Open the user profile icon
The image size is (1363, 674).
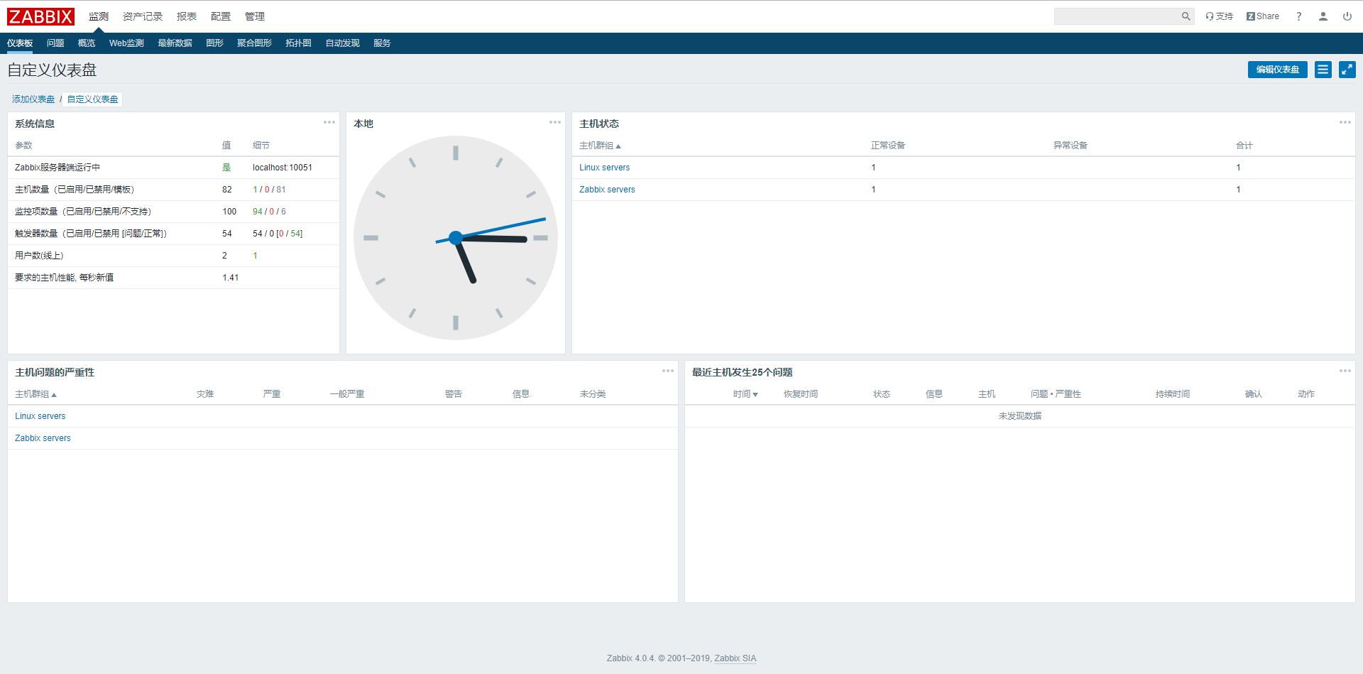coord(1323,16)
